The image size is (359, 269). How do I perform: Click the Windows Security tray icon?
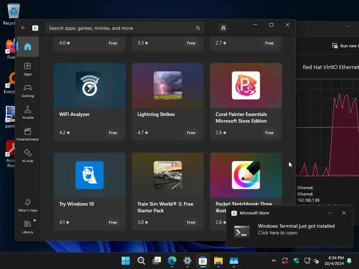pyautogui.click(x=296, y=261)
